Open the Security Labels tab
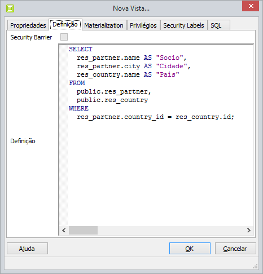Image resolution: width=263 pixels, height=274 pixels. click(x=183, y=25)
